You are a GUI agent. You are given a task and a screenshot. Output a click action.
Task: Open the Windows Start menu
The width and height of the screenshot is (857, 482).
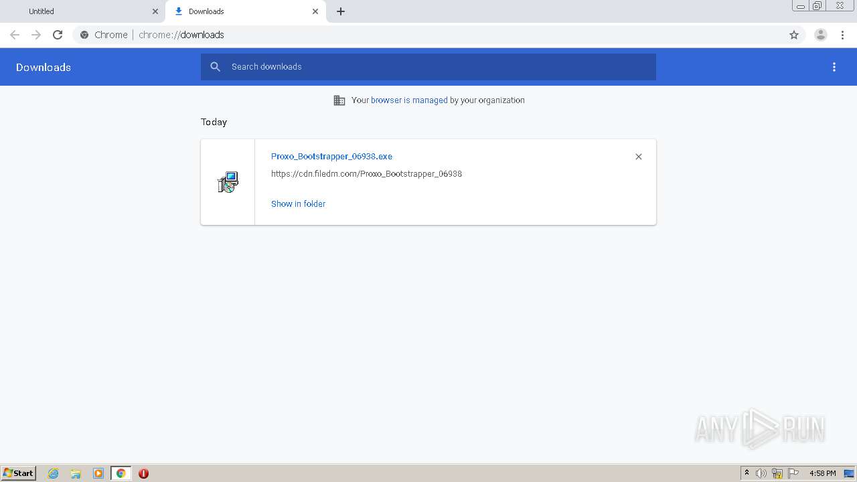pos(19,473)
